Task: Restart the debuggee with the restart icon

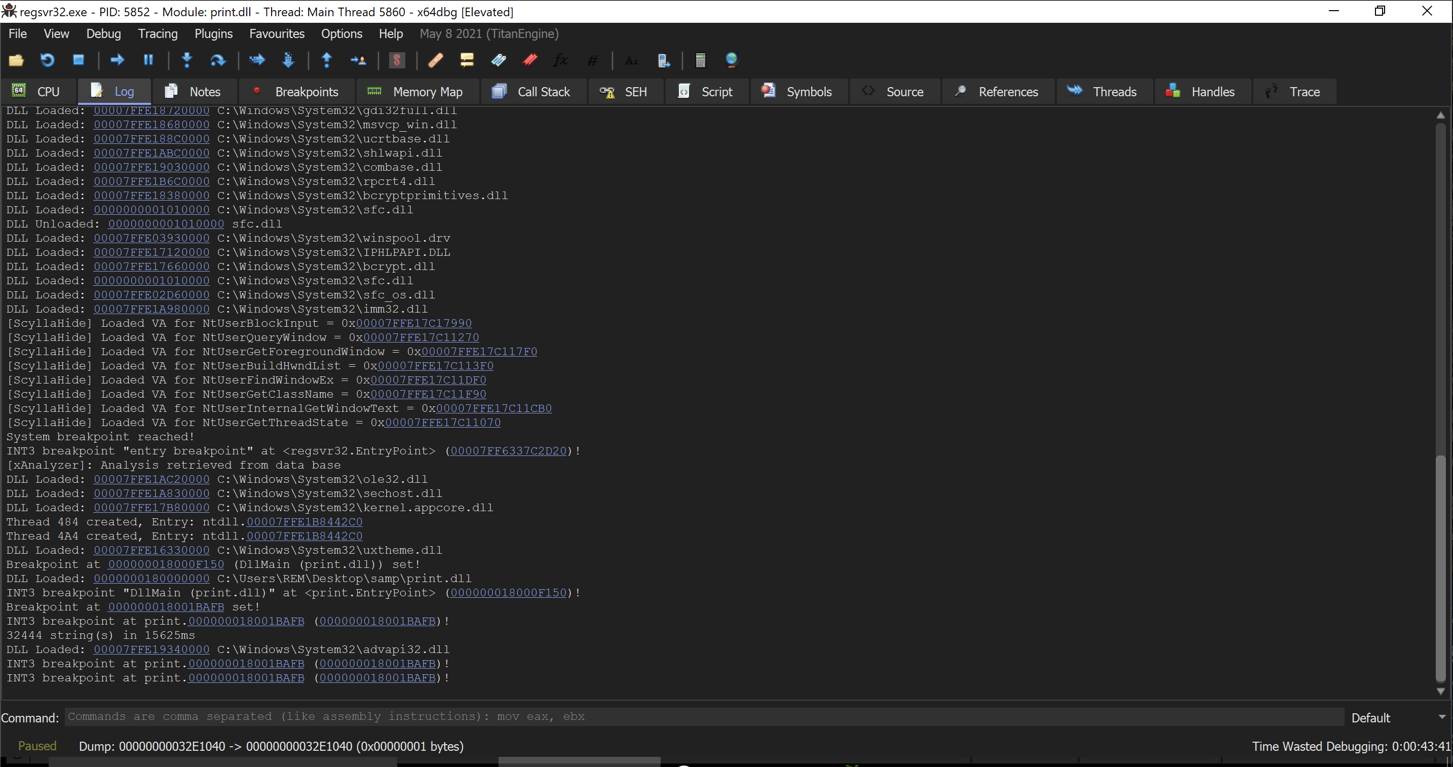Action: (48, 60)
